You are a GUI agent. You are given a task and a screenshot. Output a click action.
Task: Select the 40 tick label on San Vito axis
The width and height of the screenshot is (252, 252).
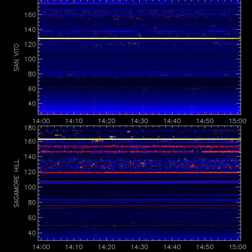click(x=32, y=104)
